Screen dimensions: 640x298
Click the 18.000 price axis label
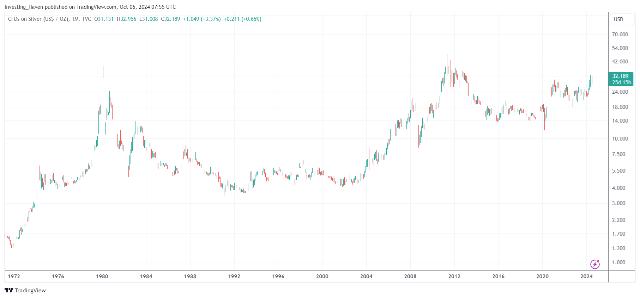[620, 107]
